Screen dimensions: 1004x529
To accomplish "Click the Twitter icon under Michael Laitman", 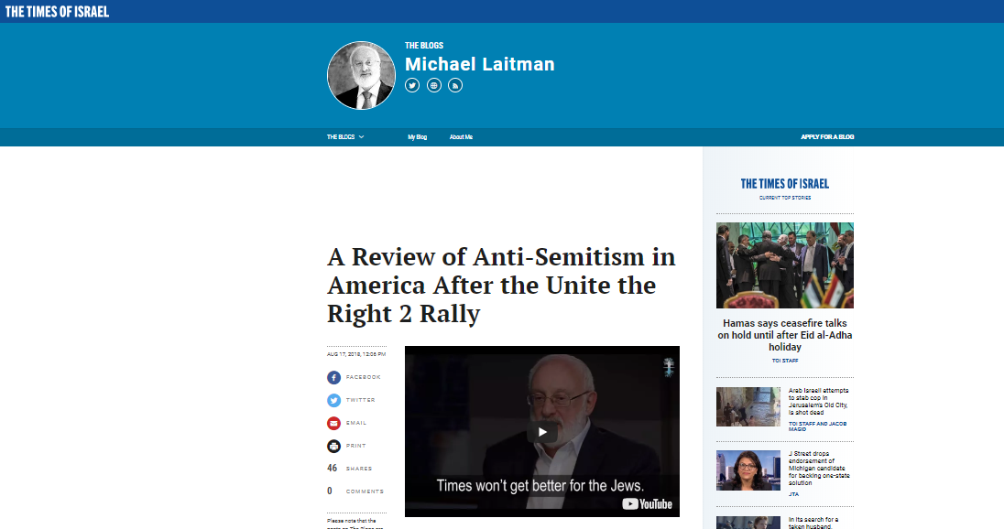I will 412,85.
